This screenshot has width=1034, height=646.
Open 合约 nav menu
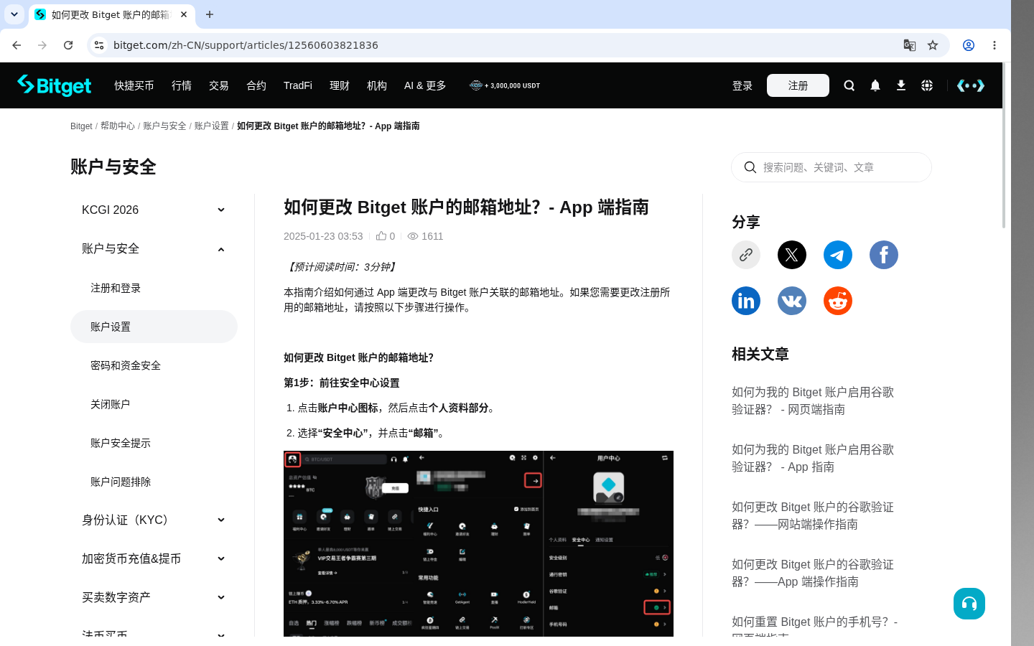click(x=256, y=85)
